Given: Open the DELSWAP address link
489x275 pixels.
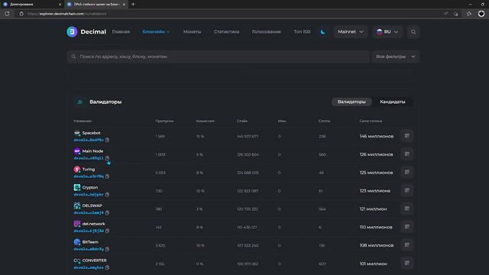Looking at the screenshot, I should tap(89, 212).
